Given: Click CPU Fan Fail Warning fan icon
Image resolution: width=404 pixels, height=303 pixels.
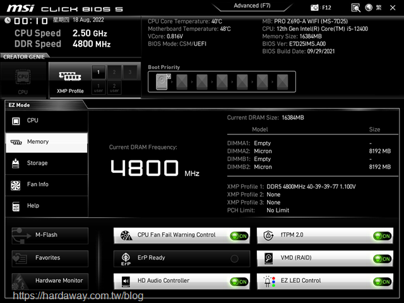Looking at the screenshot, I should [x=126, y=235].
